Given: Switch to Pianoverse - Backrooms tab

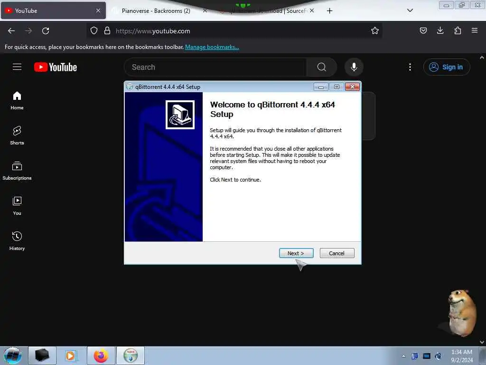Looking at the screenshot, I should (x=156, y=10).
